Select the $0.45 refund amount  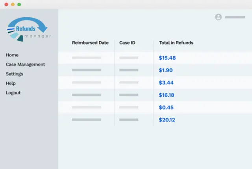tap(166, 107)
